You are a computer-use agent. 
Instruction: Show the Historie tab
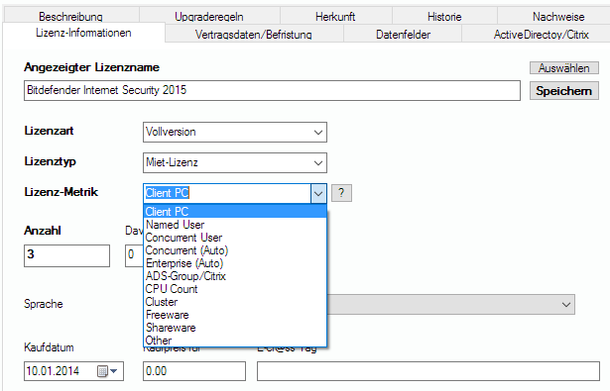pyautogui.click(x=444, y=16)
